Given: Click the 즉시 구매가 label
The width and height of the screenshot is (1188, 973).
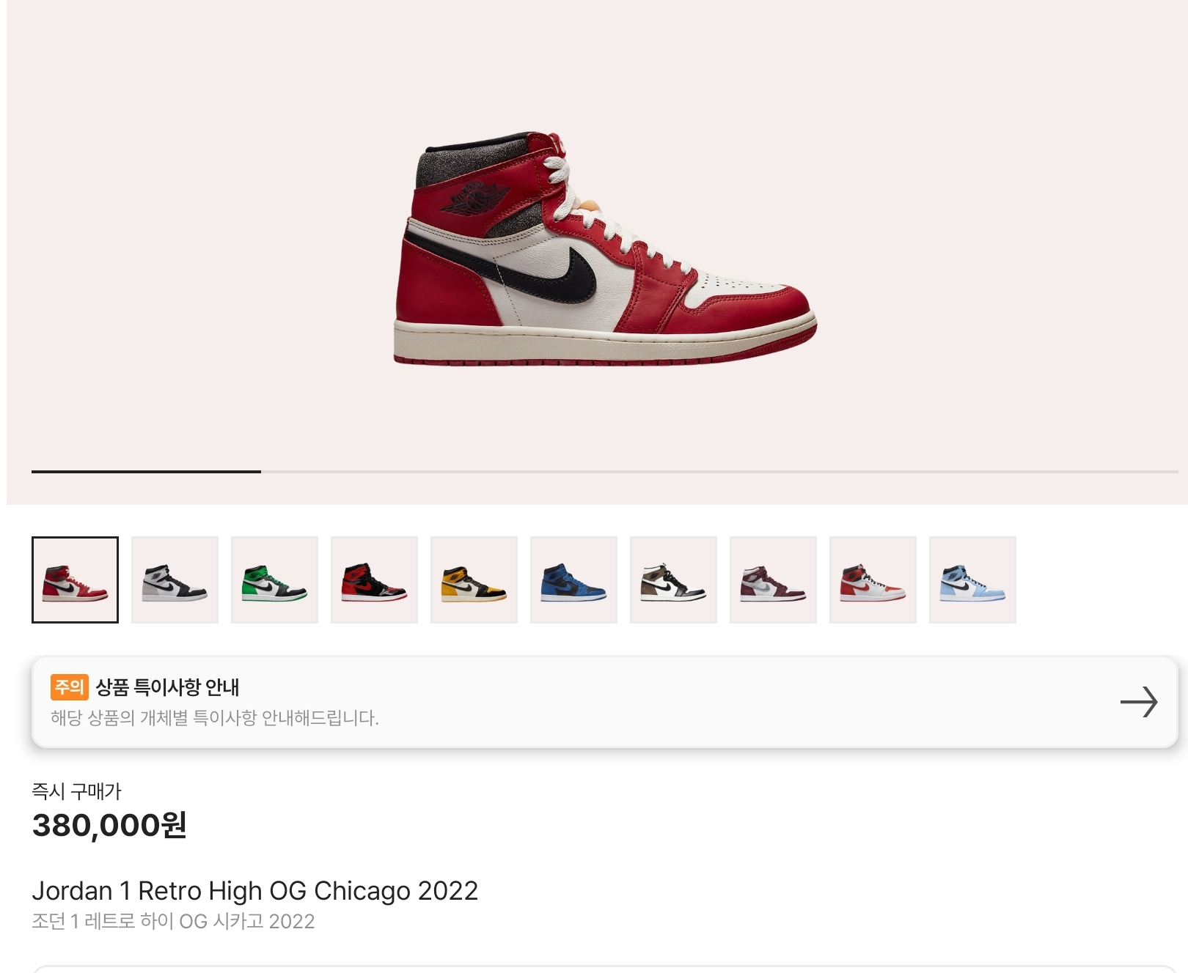Looking at the screenshot, I should point(76,791).
